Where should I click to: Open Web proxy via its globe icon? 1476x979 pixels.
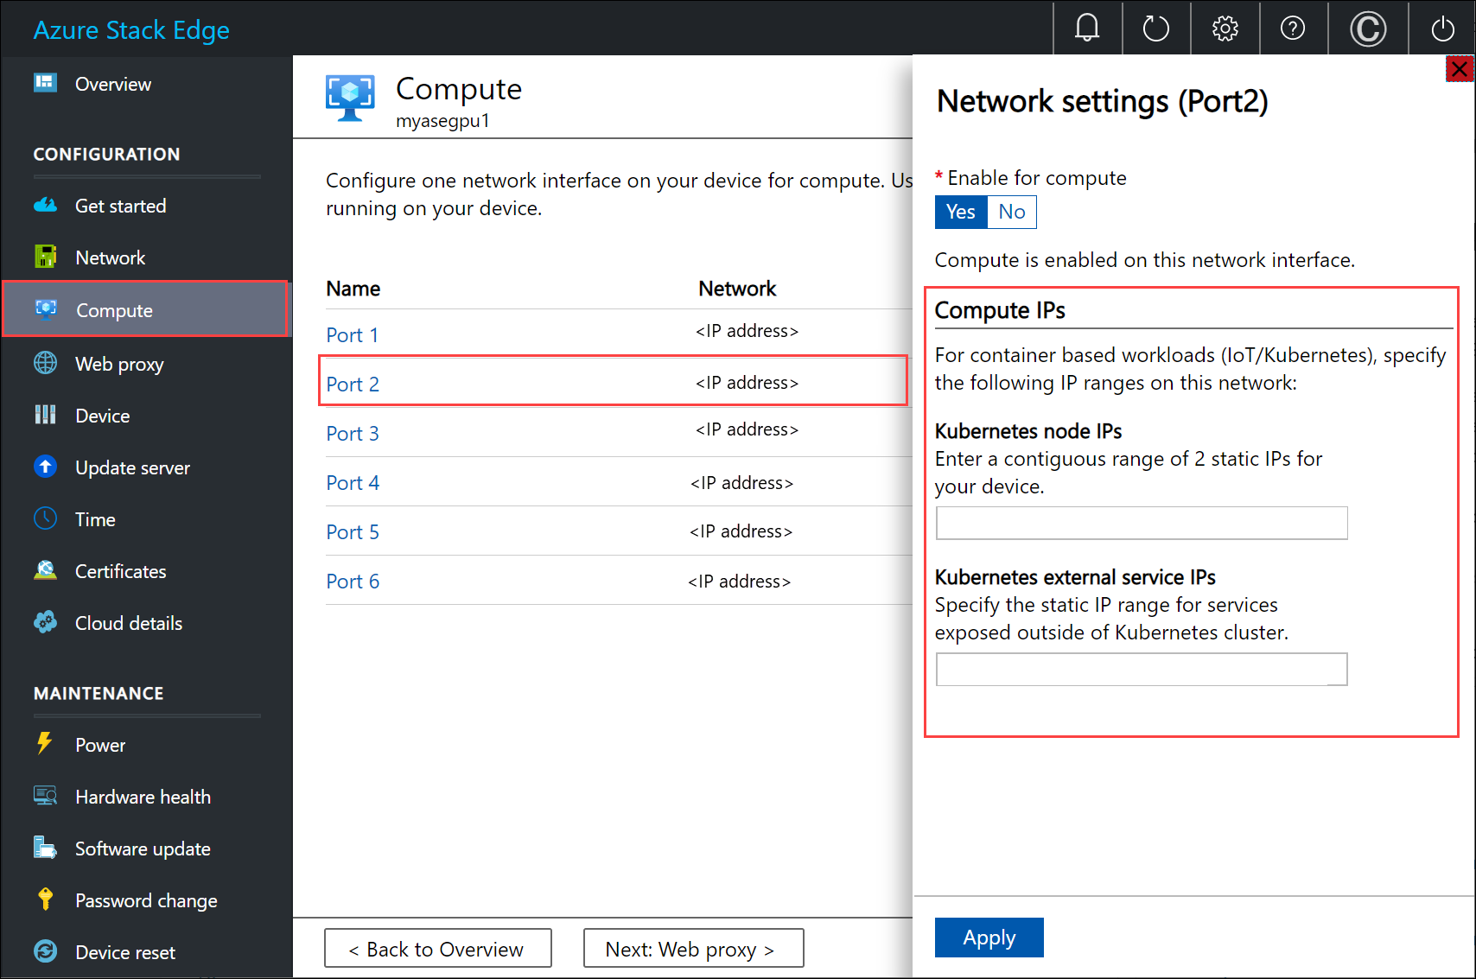(x=45, y=363)
